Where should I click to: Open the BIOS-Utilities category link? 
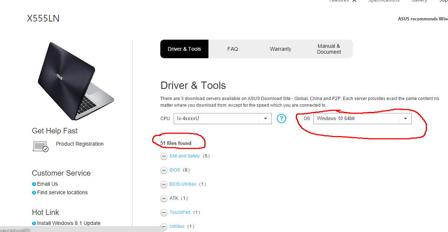click(x=183, y=184)
